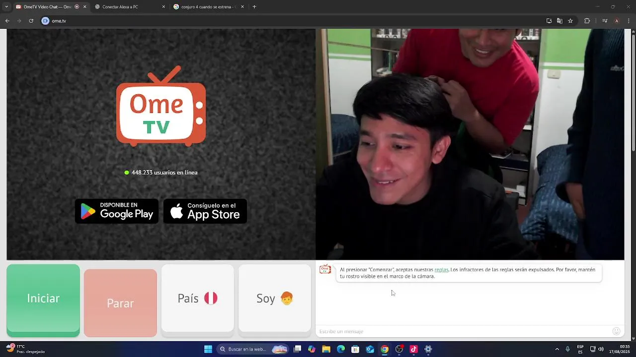Open the App Store download badge
Screen dimensions: 636x357
(205, 211)
